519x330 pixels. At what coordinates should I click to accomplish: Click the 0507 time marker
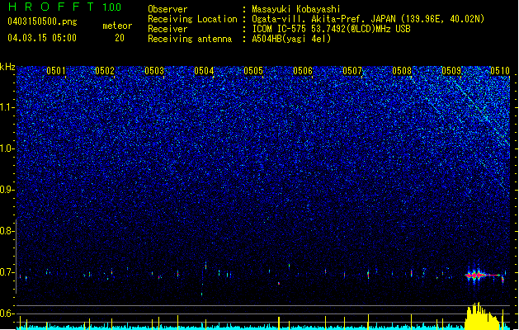352,71
